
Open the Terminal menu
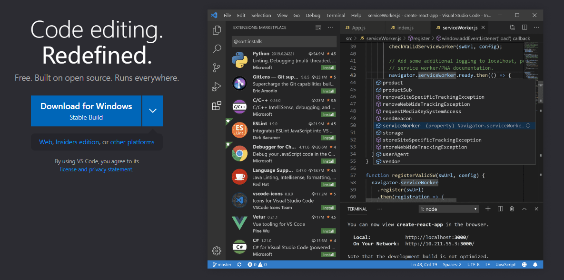[x=336, y=15]
